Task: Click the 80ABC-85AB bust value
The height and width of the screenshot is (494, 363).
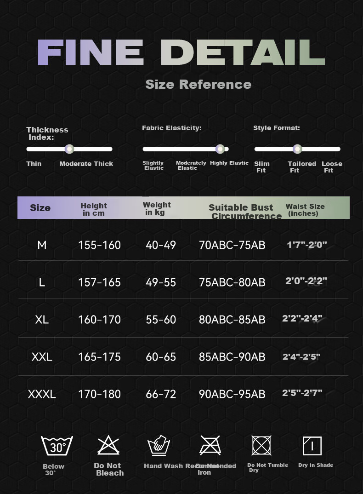Action: pyautogui.click(x=232, y=320)
